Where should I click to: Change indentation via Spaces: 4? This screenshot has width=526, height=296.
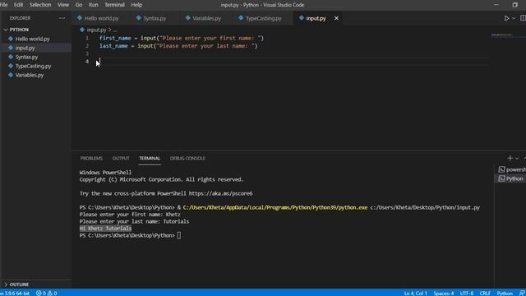point(444,293)
